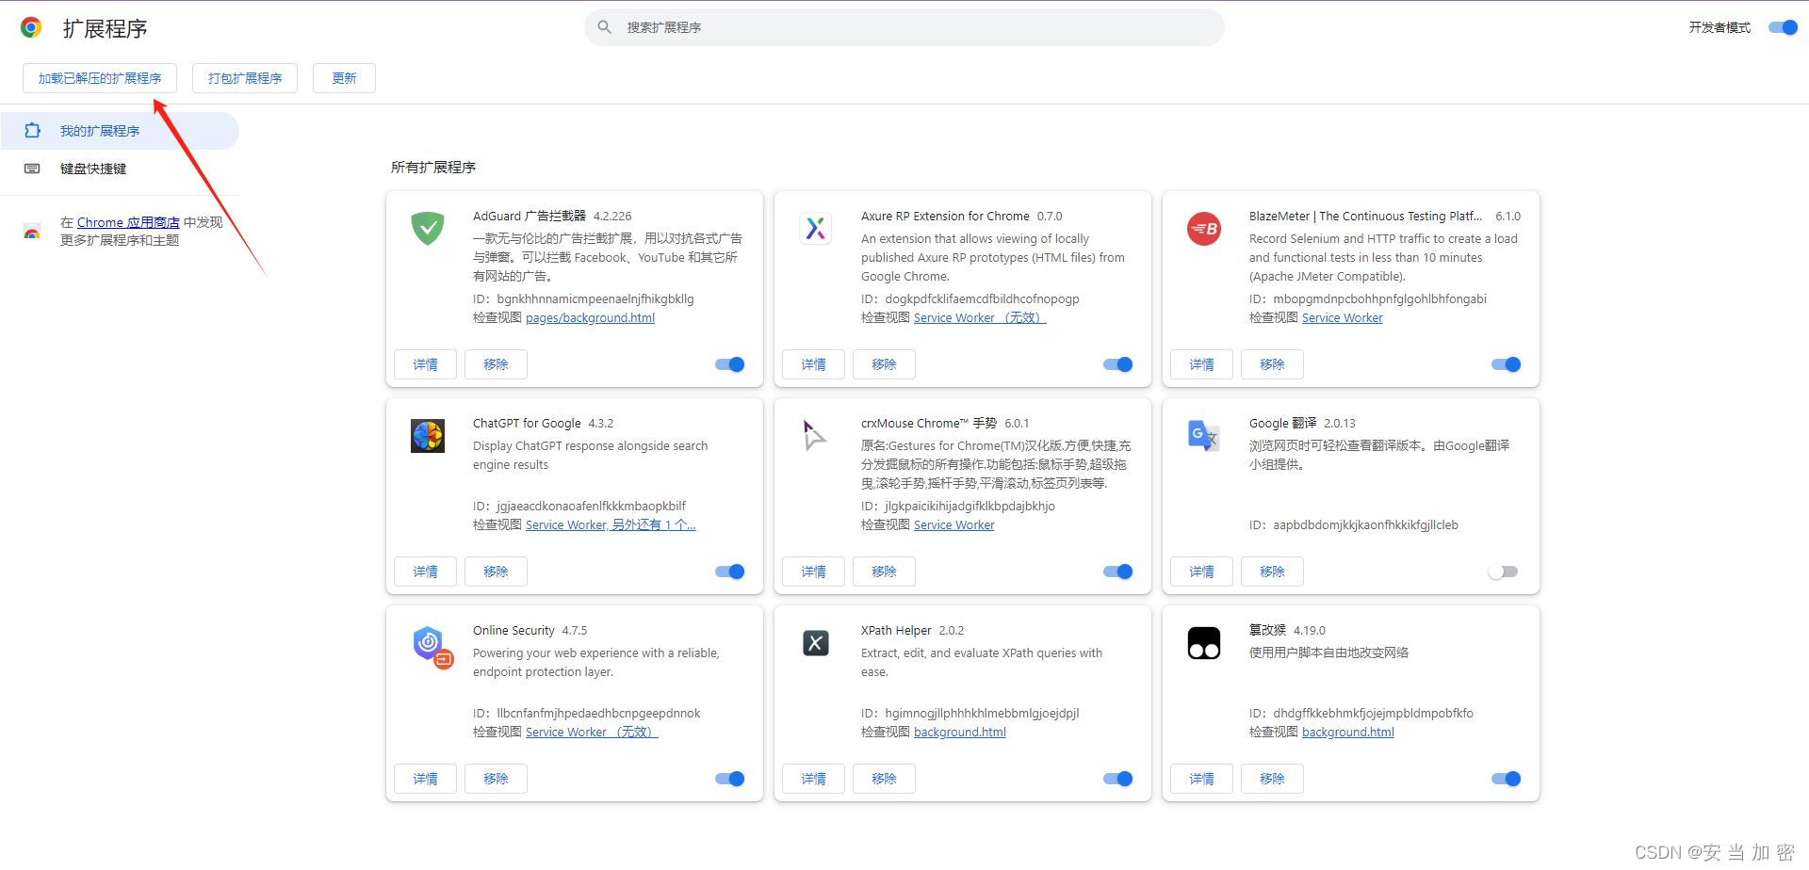
Task: Click the 更新 button
Action: pyautogui.click(x=344, y=78)
